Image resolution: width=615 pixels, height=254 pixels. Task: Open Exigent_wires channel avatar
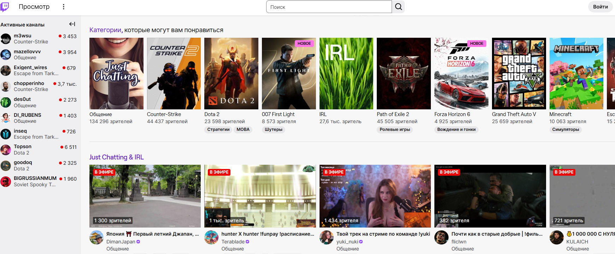pos(6,70)
